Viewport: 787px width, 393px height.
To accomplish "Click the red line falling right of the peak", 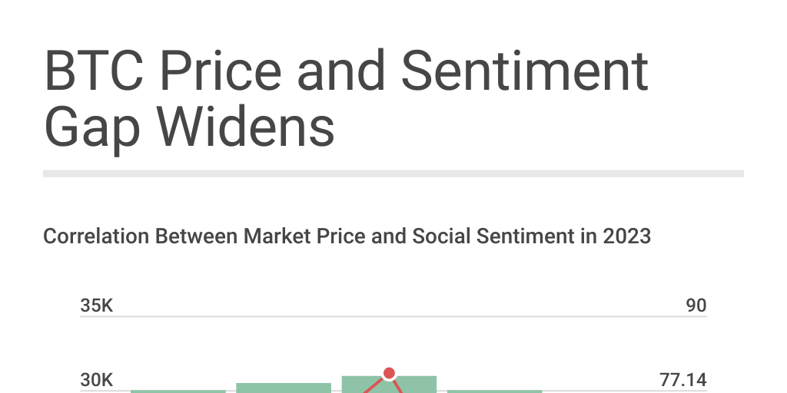I will (x=397, y=386).
